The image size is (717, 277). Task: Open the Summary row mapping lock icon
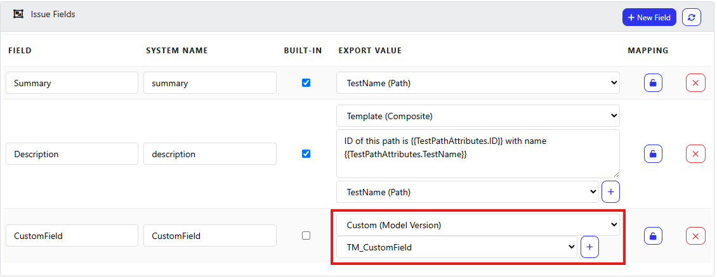click(653, 83)
